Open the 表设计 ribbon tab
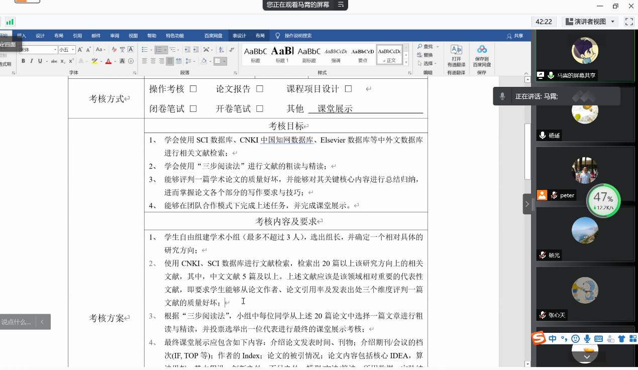The image size is (638, 370). pyautogui.click(x=239, y=36)
